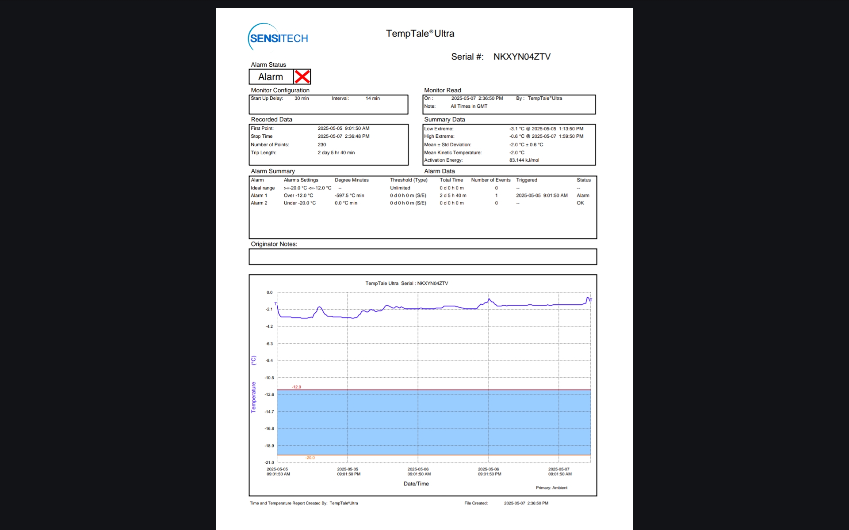Click the Trip Length value 2 day 5 hr 40 min

click(x=336, y=153)
